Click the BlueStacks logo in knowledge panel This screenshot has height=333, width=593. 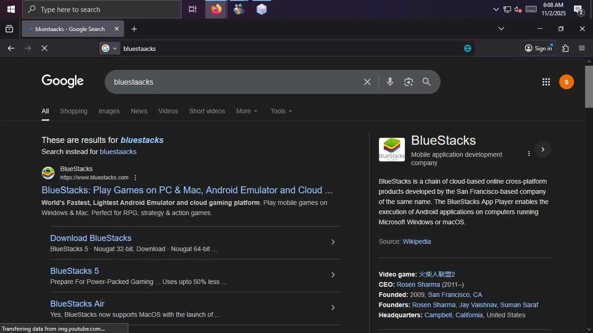point(392,149)
